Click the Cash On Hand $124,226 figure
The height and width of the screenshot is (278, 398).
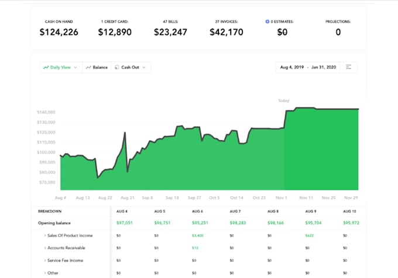pos(59,32)
